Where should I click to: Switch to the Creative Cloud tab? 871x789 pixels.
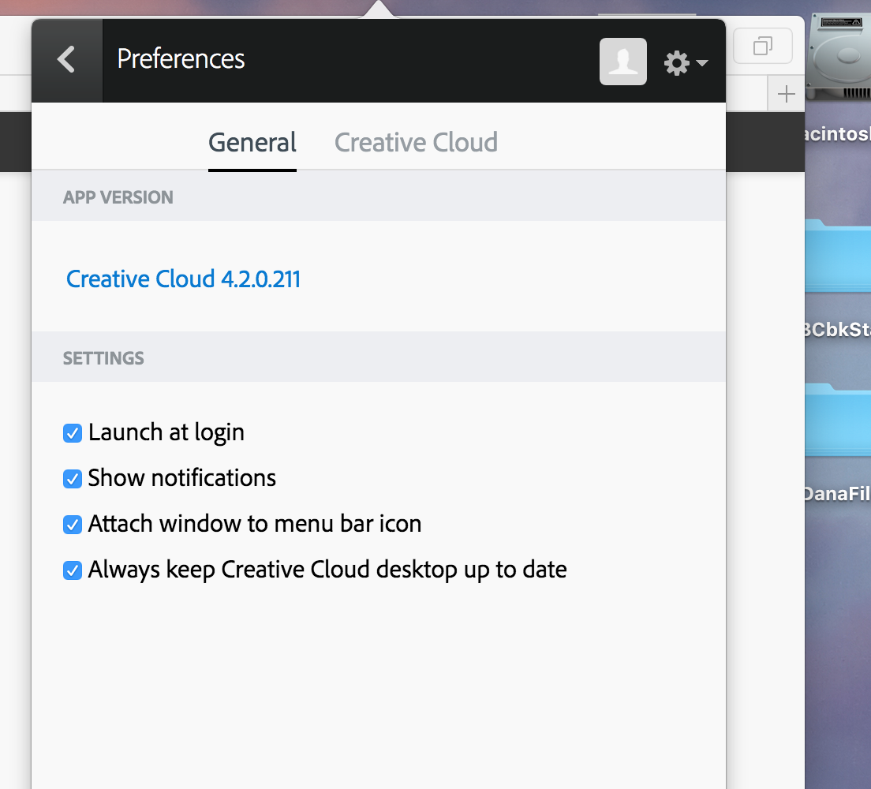point(416,143)
